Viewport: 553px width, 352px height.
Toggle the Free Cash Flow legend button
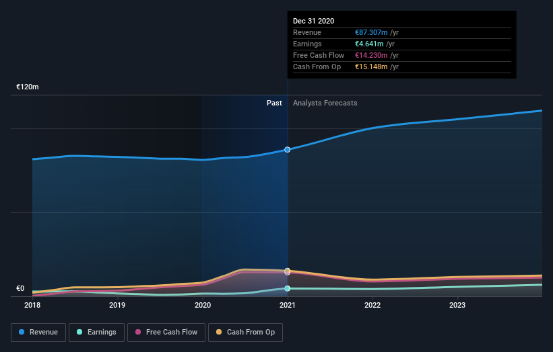click(166, 333)
